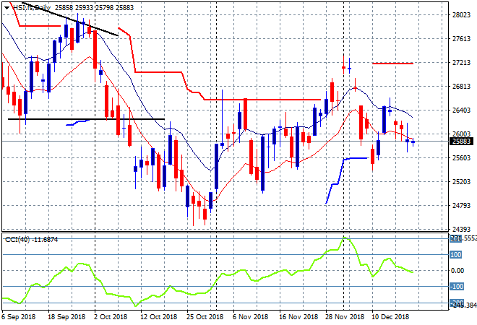Click the green CCI line peak above 200
The width and height of the screenshot is (477, 325).
(344, 238)
